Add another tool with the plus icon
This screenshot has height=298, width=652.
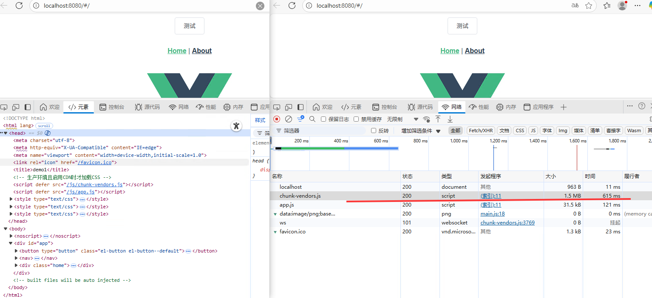(564, 107)
